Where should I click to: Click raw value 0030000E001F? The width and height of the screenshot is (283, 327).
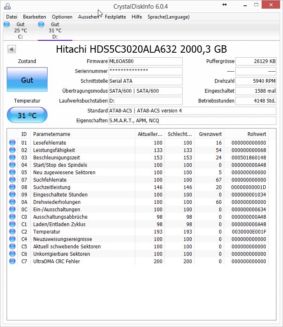[x=249, y=232]
